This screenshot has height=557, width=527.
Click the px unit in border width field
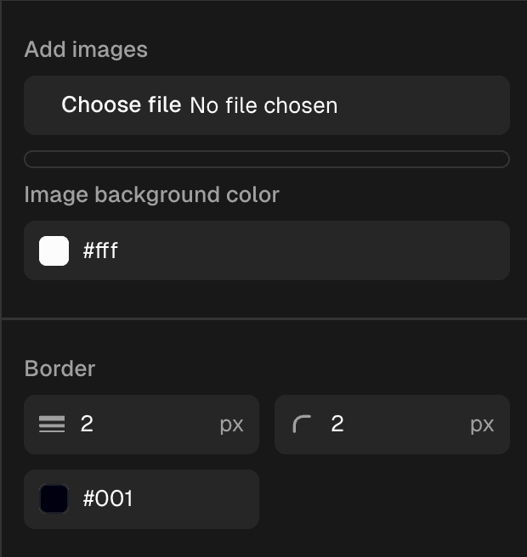[231, 425]
